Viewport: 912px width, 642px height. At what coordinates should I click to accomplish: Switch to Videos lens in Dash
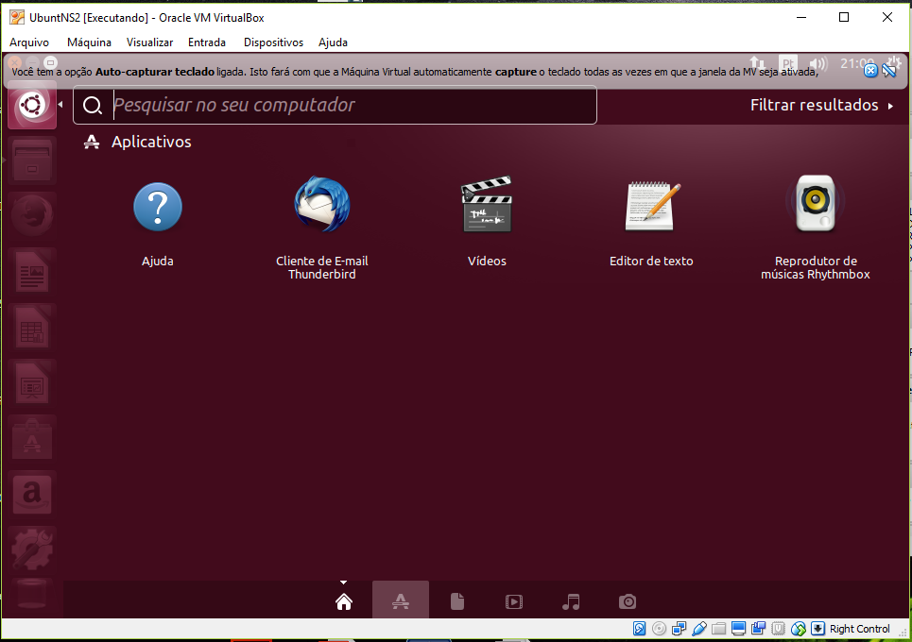point(513,601)
